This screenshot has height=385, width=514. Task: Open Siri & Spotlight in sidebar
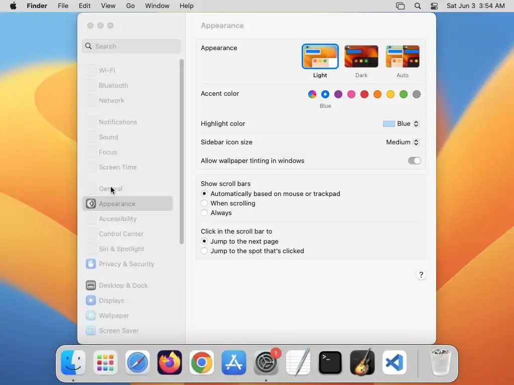point(127,249)
